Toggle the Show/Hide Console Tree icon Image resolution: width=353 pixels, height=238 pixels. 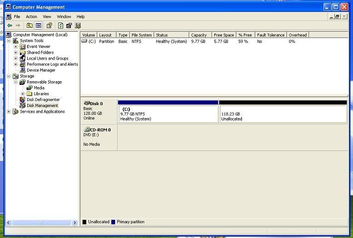point(38,26)
